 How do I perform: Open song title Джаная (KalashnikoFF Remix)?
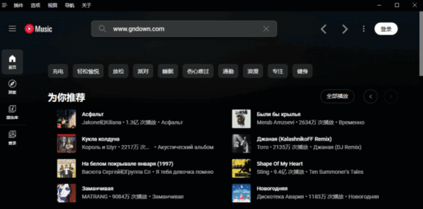point(294,139)
